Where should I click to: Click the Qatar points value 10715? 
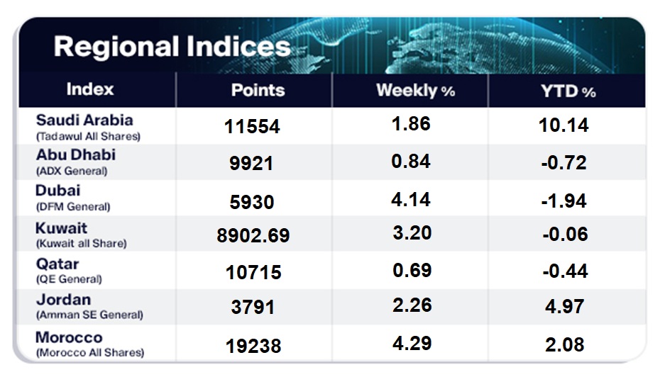coord(252,272)
